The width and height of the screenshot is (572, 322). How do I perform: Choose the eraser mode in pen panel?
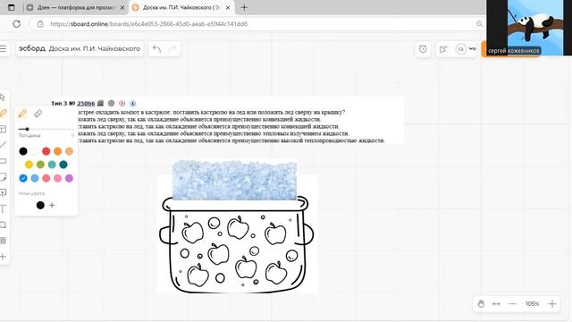tap(38, 114)
